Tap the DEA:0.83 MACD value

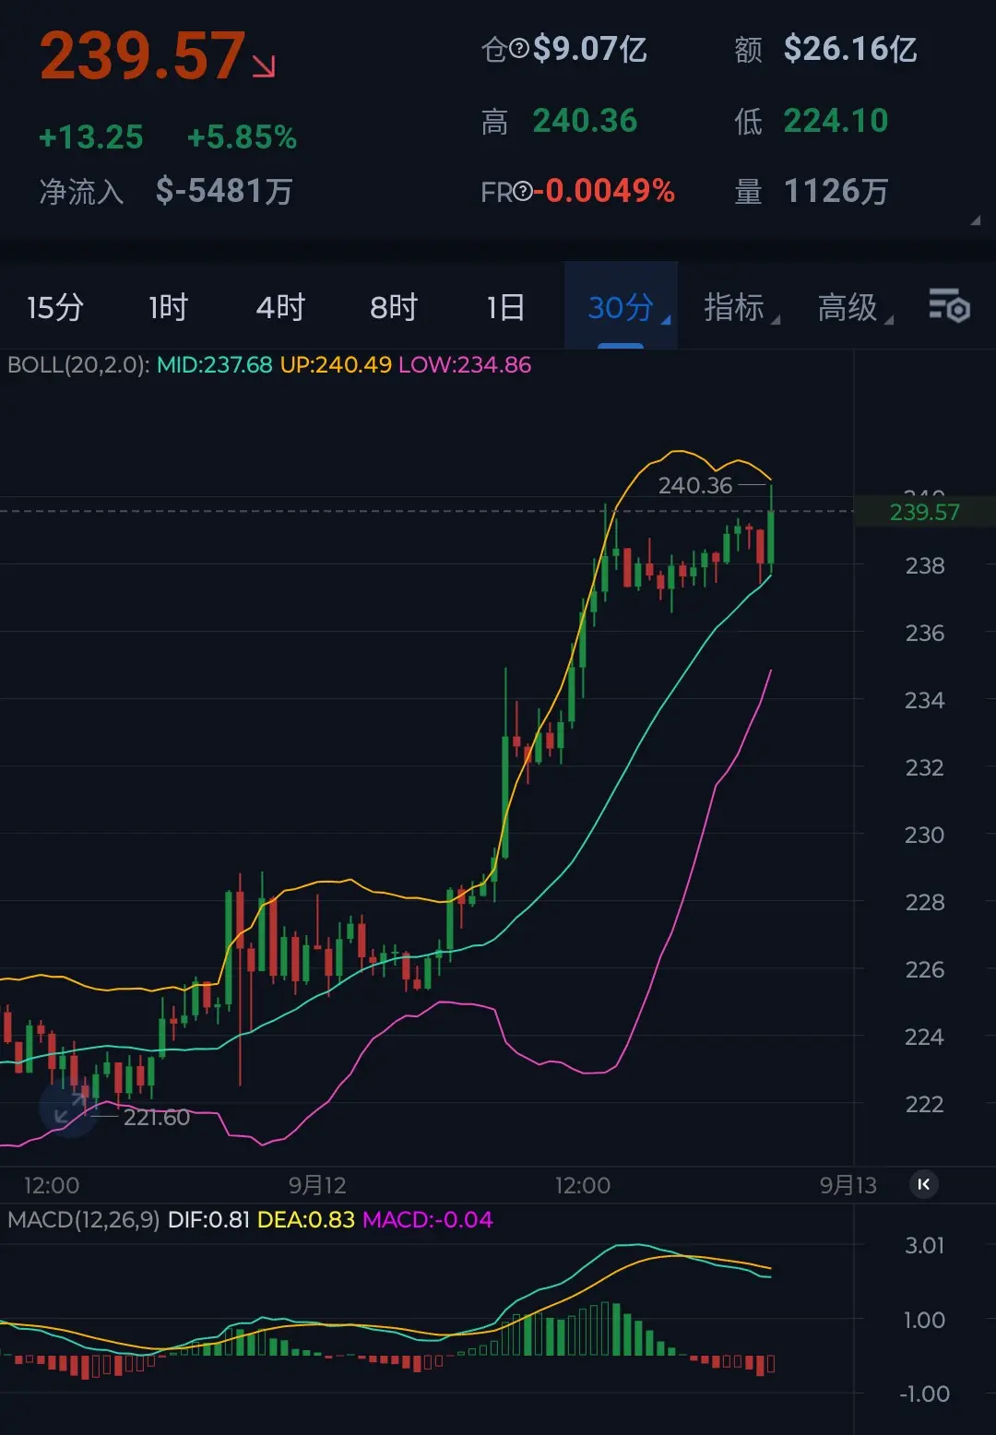[305, 1219]
